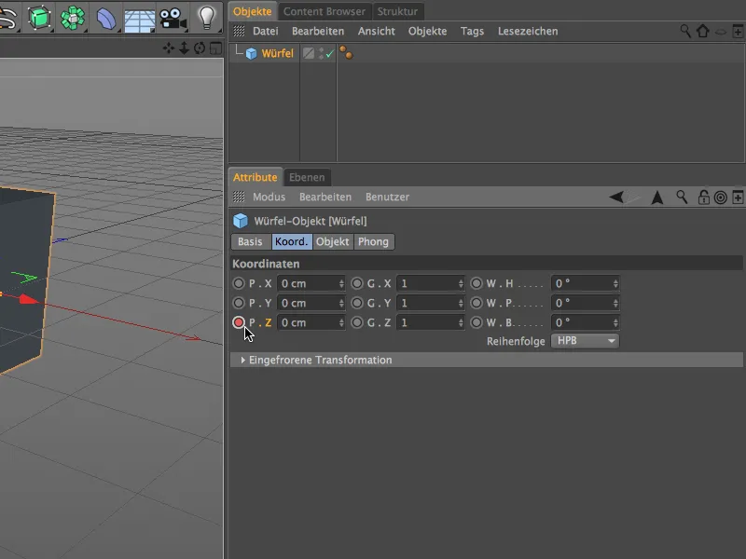Select the Koord. properties tab
This screenshot has width=746, height=559.
click(x=292, y=242)
